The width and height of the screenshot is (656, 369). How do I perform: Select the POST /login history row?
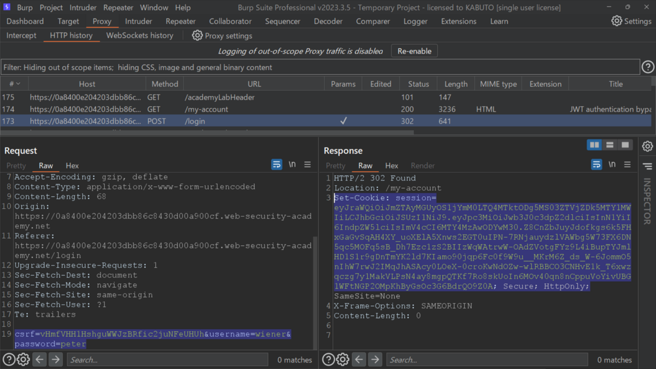click(x=326, y=121)
